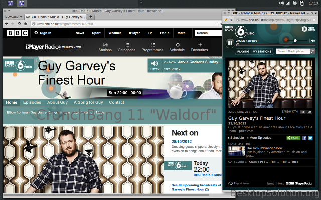The height and width of the screenshot is (200, 321).
Task: Select the Episodes tab
Action: [32, 102]
